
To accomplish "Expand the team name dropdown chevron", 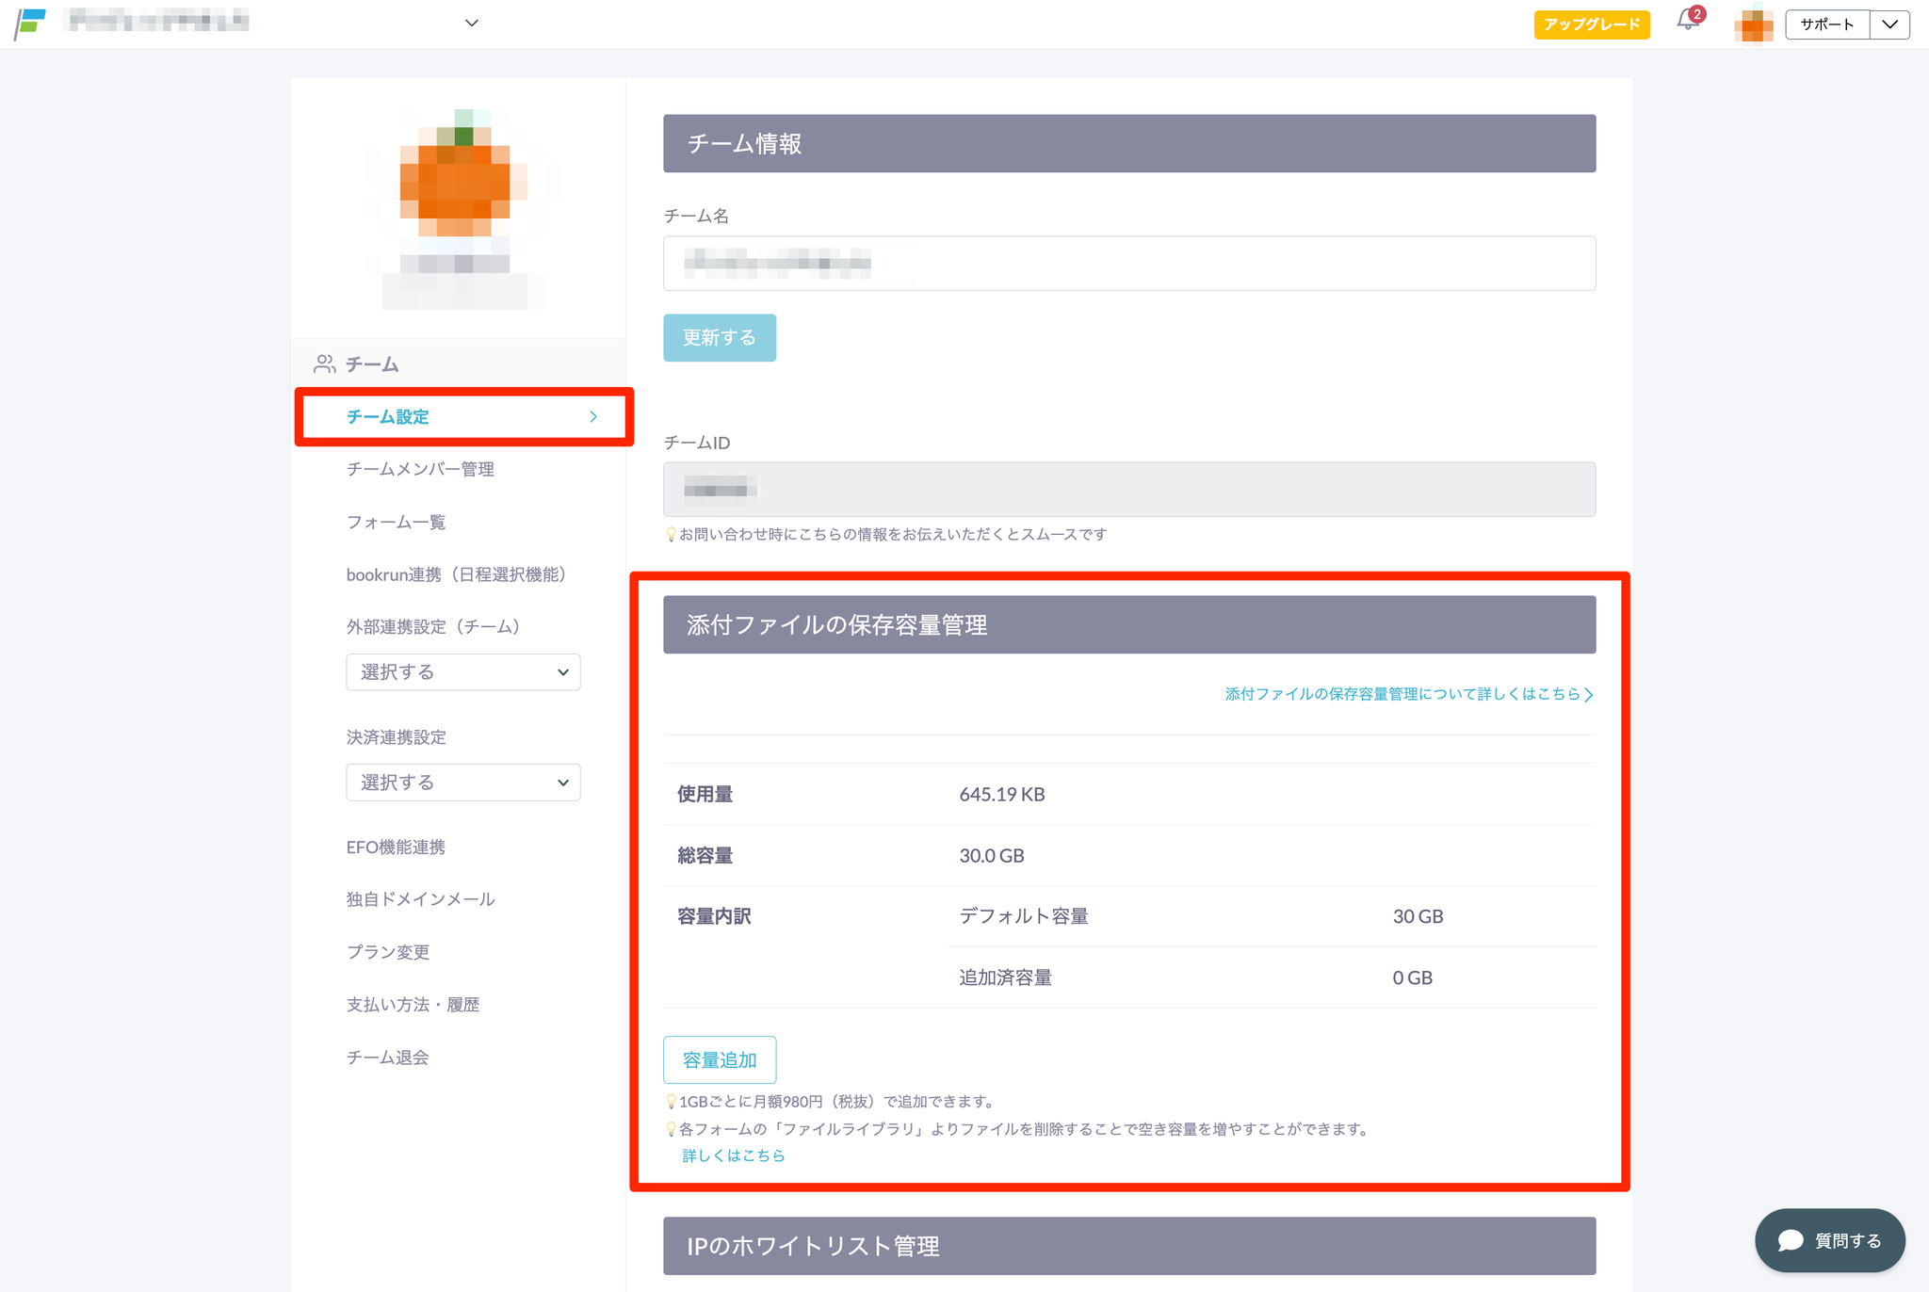I will coord(472,23).
